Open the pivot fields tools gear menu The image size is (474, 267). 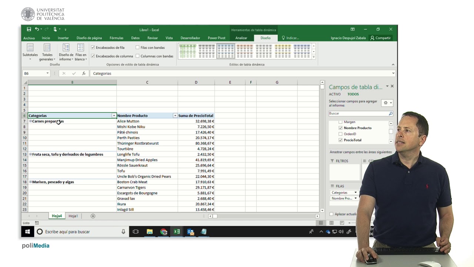click(388, 103)
